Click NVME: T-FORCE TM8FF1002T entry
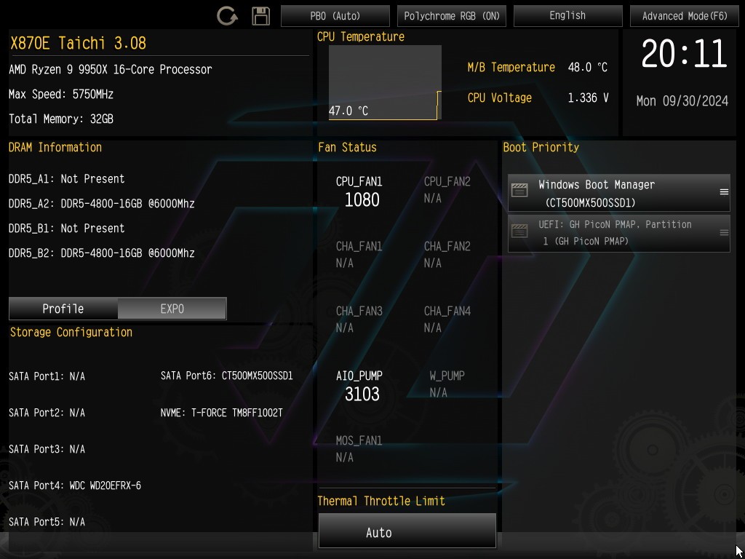745x559 pixels. 221,413
